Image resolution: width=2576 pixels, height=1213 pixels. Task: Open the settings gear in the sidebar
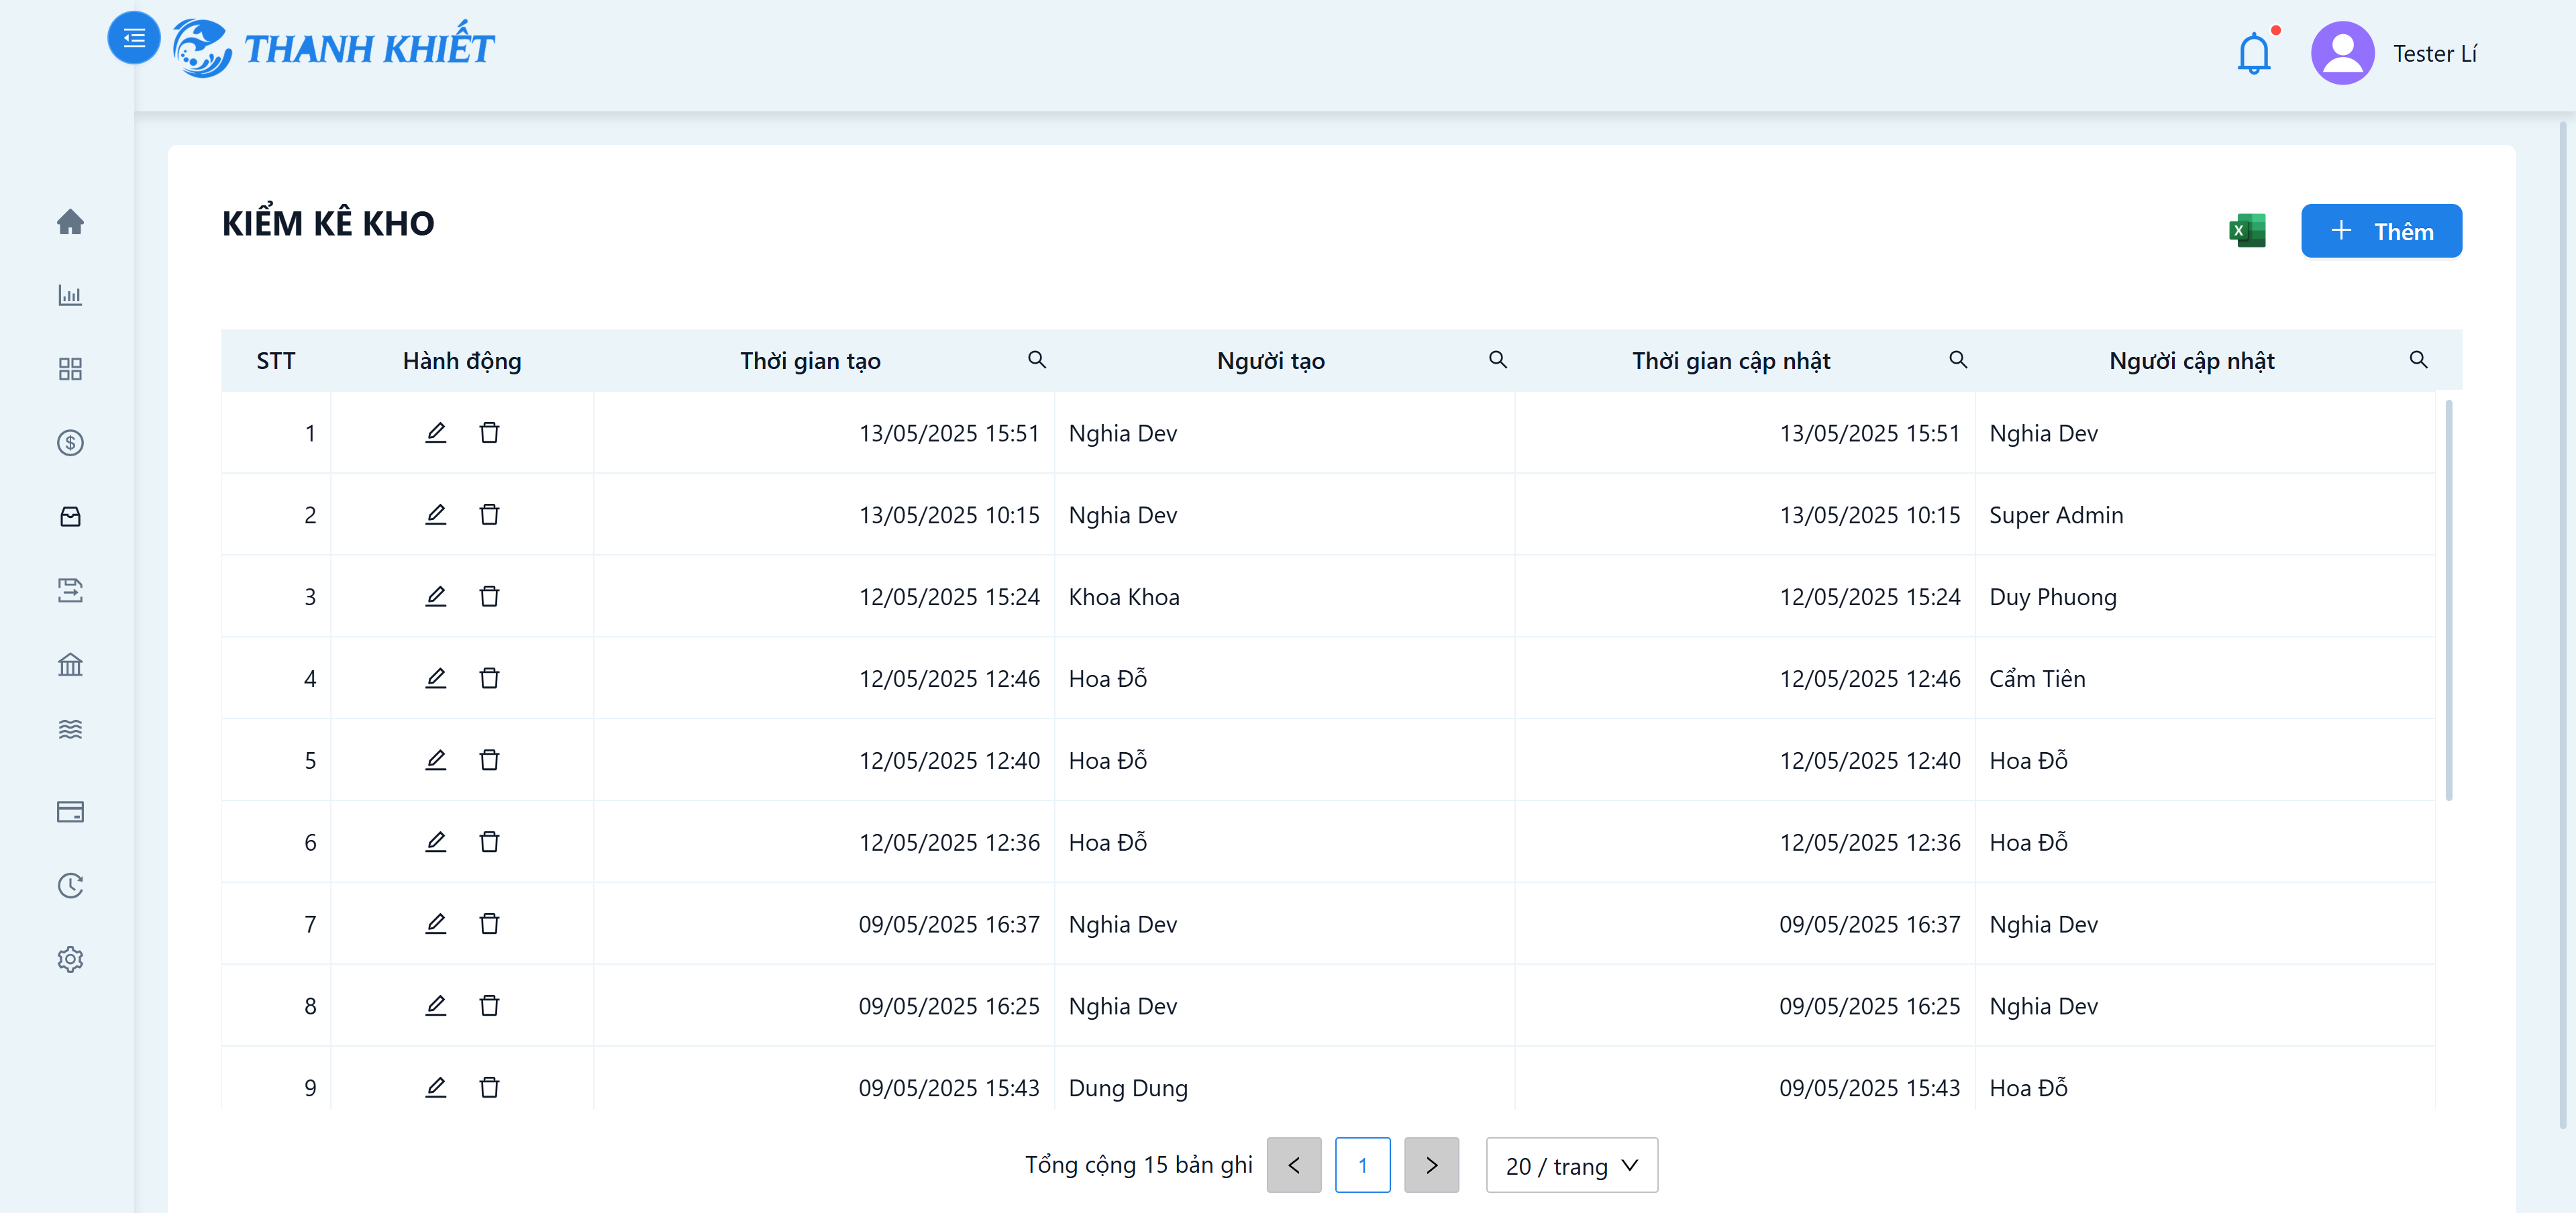coord(70,959)
